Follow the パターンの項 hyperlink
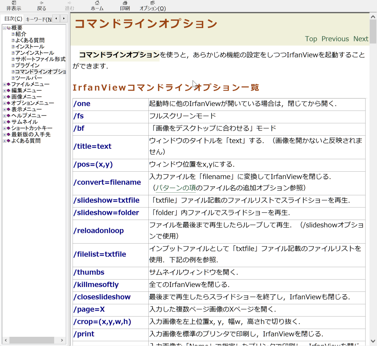377x346 pixels. coord(176,188)
